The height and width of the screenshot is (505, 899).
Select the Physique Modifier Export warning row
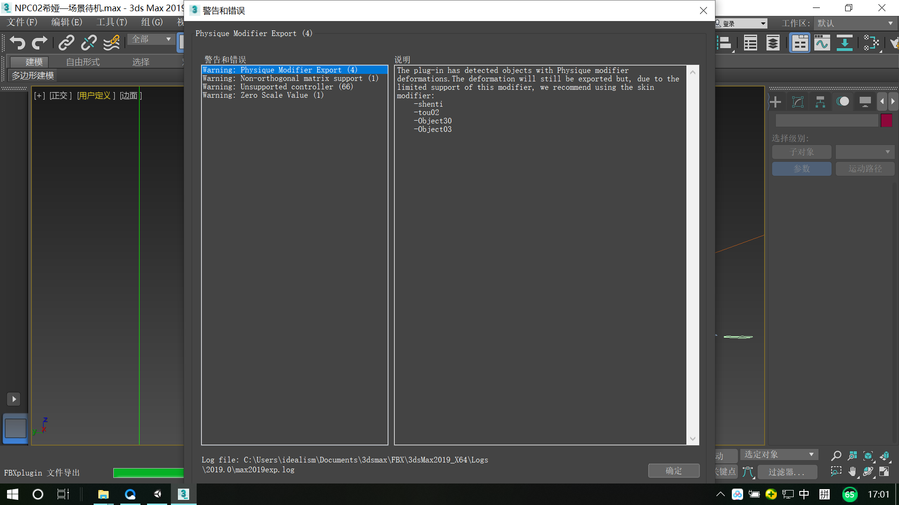tap(295, 70)
